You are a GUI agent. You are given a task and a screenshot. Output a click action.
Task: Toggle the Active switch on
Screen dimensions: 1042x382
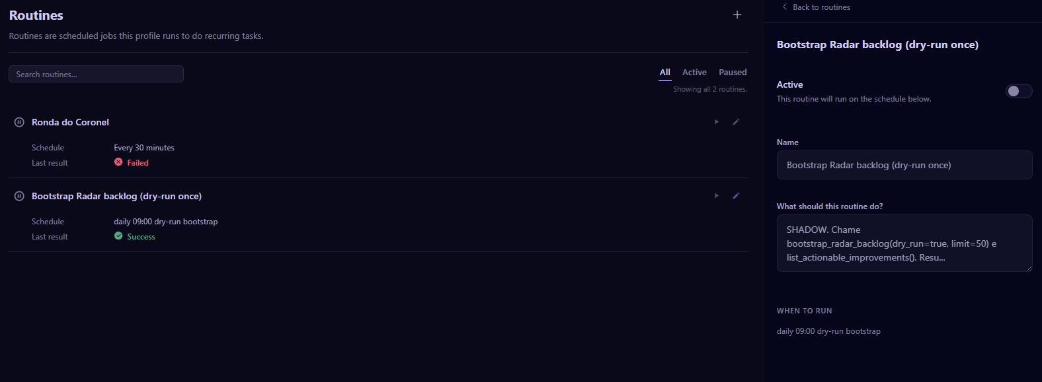coord(1019,91)
